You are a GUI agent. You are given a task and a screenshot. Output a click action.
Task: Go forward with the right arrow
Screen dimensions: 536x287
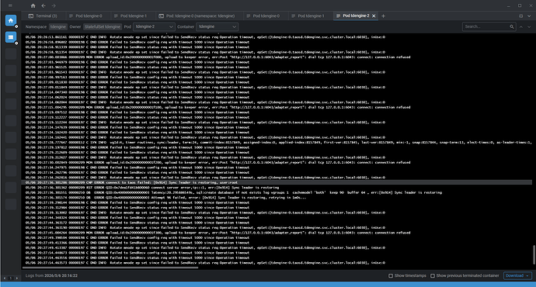[x=54, y=5]
